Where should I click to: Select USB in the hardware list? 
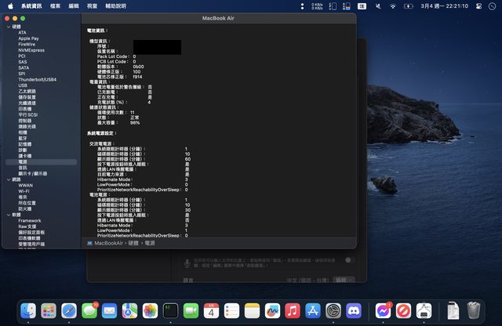click(x=23, y=85)
